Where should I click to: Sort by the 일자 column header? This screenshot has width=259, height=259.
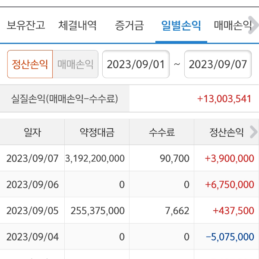pos(32,132)
